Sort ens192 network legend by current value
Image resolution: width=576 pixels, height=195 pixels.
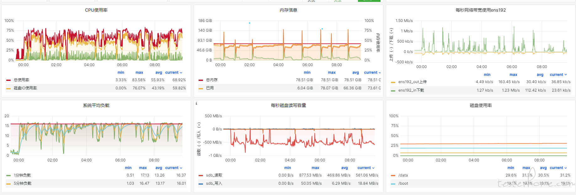(558, 75)
